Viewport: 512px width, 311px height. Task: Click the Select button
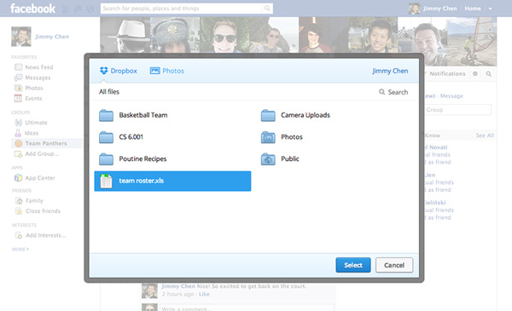353,265
